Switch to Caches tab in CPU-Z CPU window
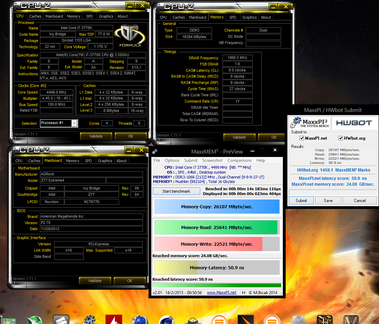The width and height of the screenshot is (379, 324). click(x=35, y=16)
